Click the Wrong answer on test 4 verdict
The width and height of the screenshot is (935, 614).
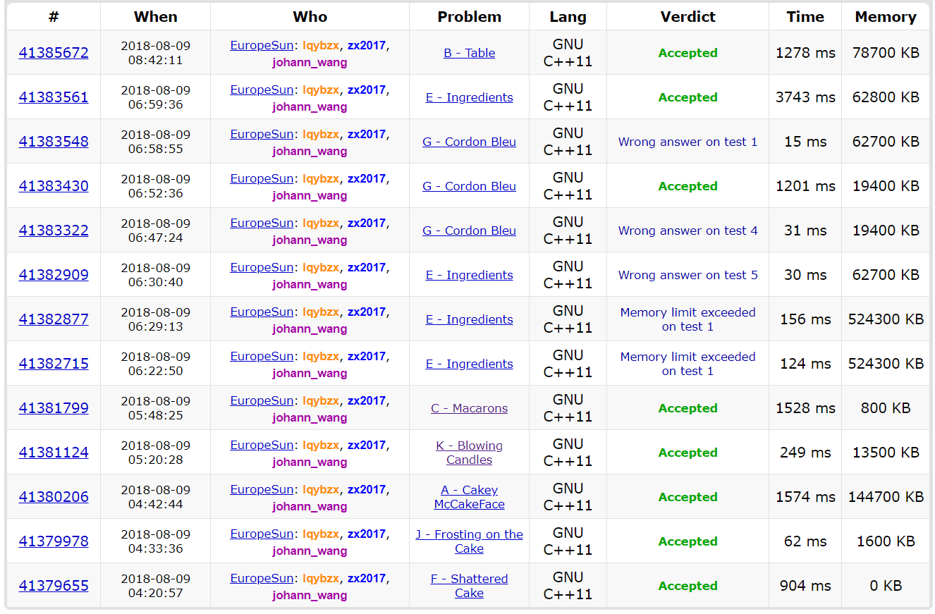coord(687,231)
